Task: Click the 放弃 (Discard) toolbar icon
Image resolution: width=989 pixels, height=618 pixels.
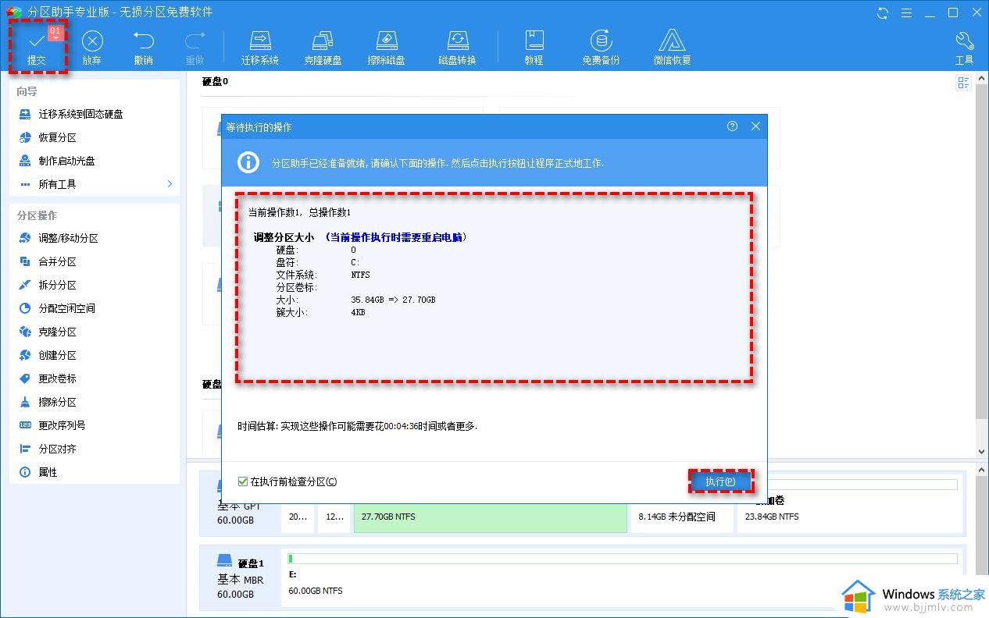Action: pos(92,47)
